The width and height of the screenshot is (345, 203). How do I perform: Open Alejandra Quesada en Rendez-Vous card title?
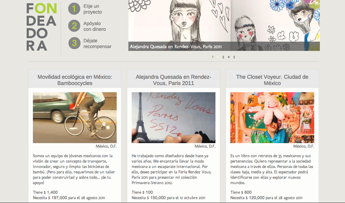[x=174, y=80]
